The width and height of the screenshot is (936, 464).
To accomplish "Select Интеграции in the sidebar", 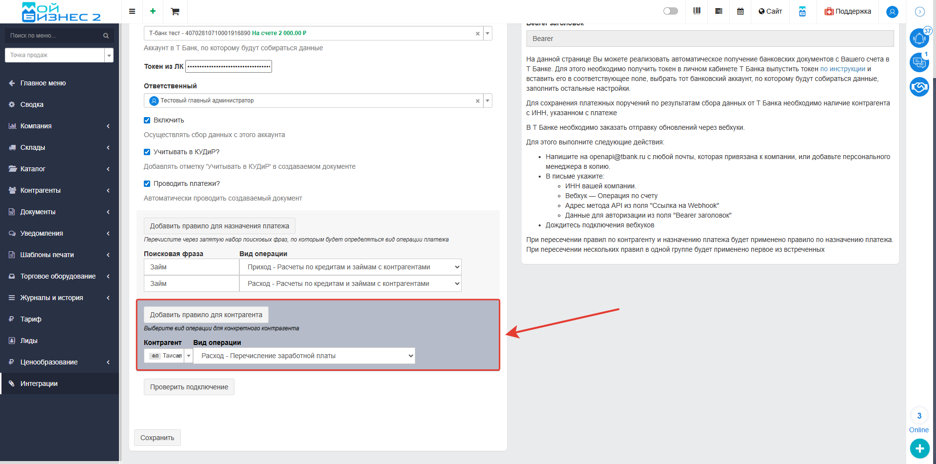I will [x=39, y=383].
